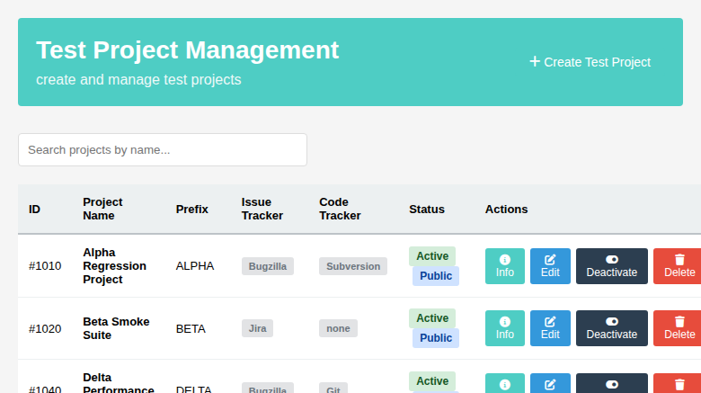701x393 pixels.
Task: Deactivate the Delta Performance project
Action: (612, 384)
